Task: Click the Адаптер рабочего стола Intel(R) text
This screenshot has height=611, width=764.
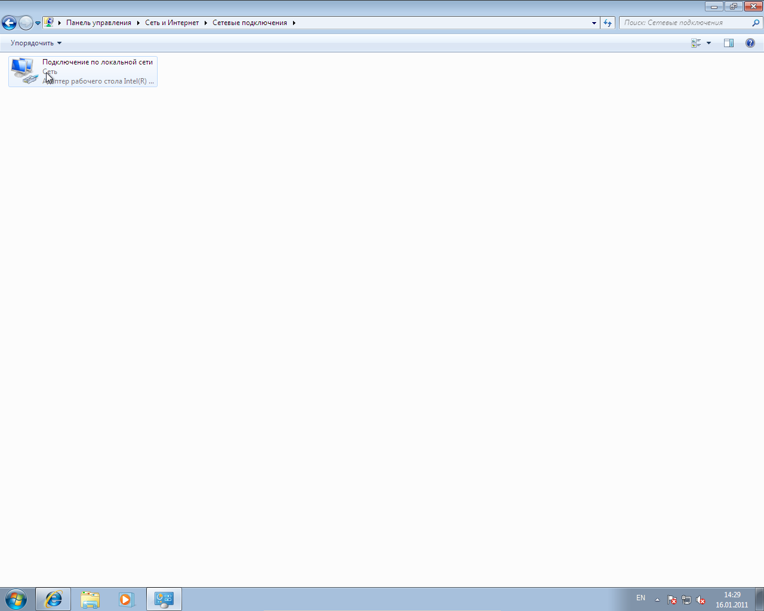Action: pyautogui.click(x=98, y=81)
